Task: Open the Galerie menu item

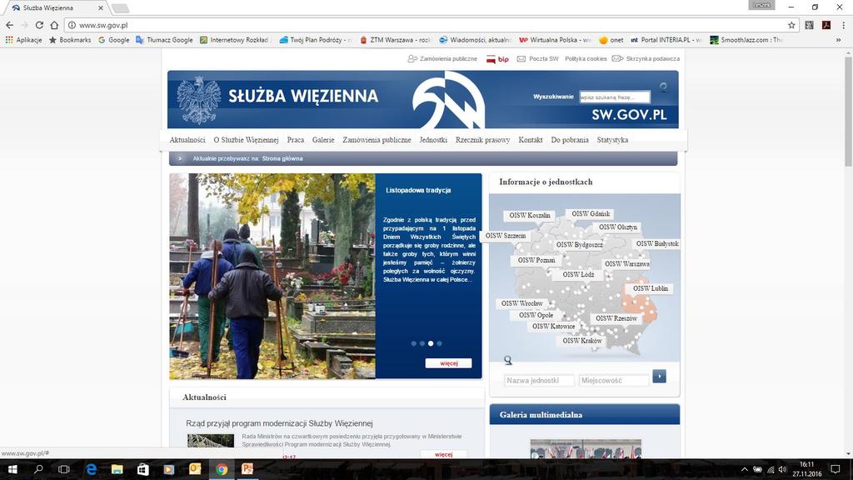Action: pyautogui.click(x=323, y=140)
